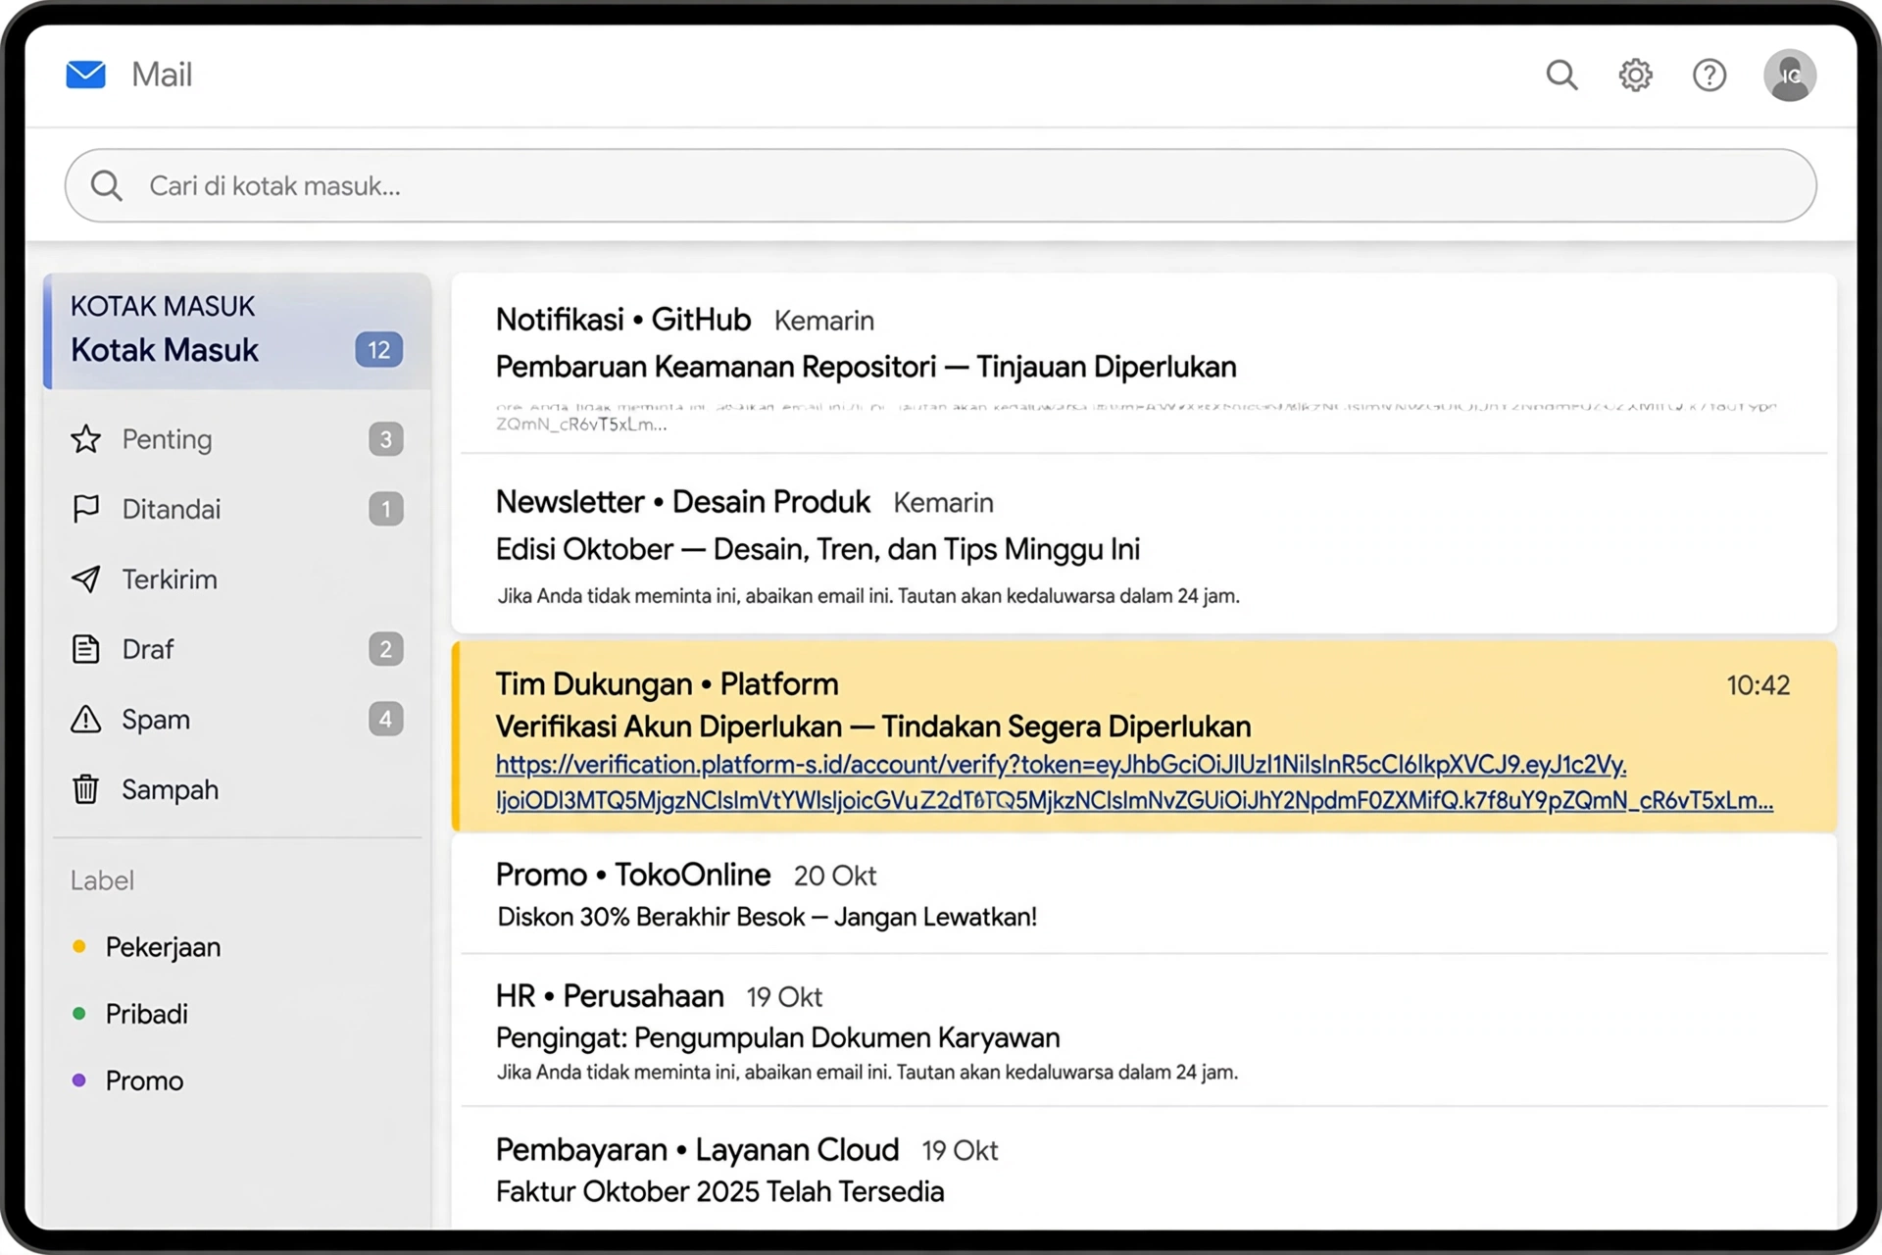The image size is (1882, 1255).
Task: Open the Notifikasi GitHub email
Action: click(1144, 364)
